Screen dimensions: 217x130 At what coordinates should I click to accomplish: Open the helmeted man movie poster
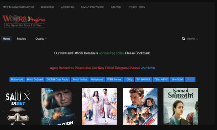59,106
